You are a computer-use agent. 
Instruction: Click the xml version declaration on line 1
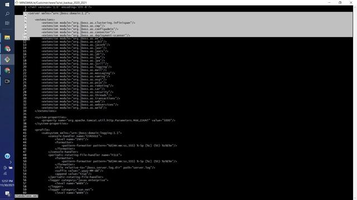(60, 7)
